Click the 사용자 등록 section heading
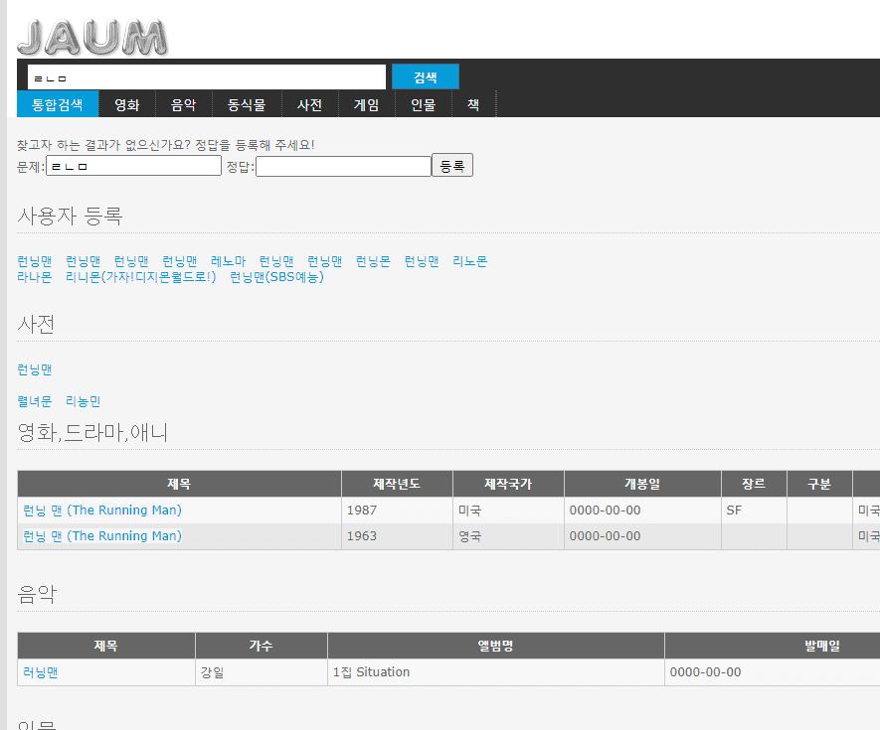The image size is (880, 730). [x=71, y=216]
